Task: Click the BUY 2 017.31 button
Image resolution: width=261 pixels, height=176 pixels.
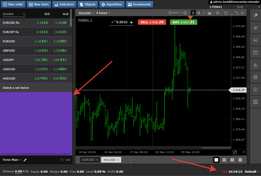Action: [183, 22]
